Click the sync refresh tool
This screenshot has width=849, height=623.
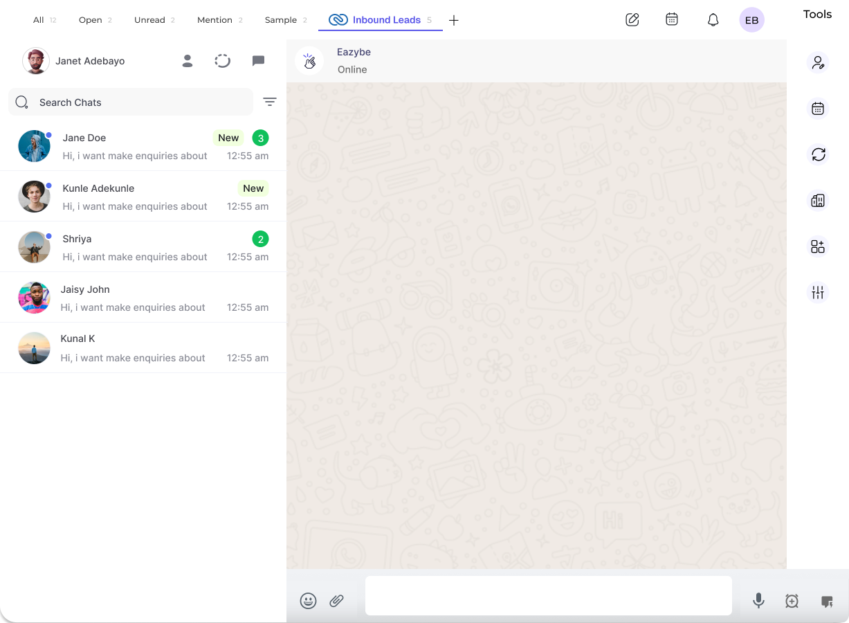(x=818, y=154)
